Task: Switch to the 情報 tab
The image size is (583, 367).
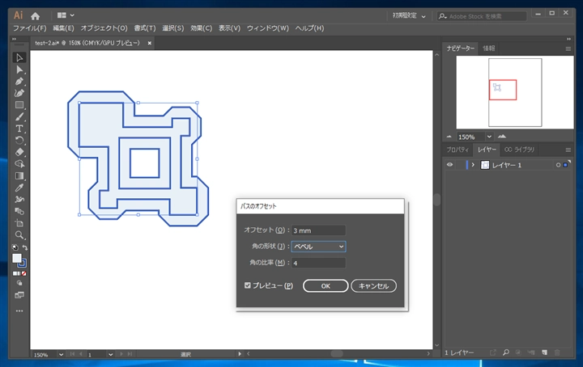Action: coord(488,49)
